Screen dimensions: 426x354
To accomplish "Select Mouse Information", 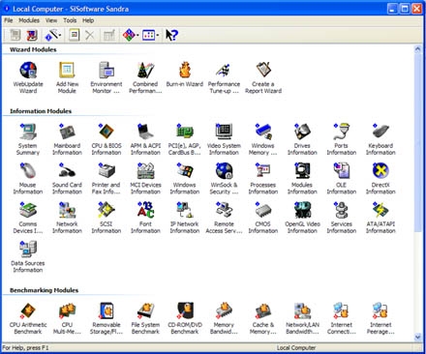I will [x=28, y=178].
